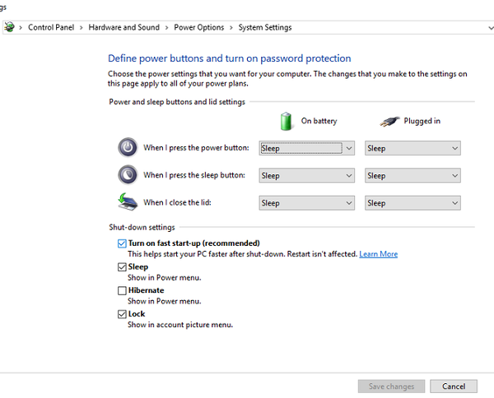Click the plugged in power cord icon

pyautogui.click(x=389, y=121)
